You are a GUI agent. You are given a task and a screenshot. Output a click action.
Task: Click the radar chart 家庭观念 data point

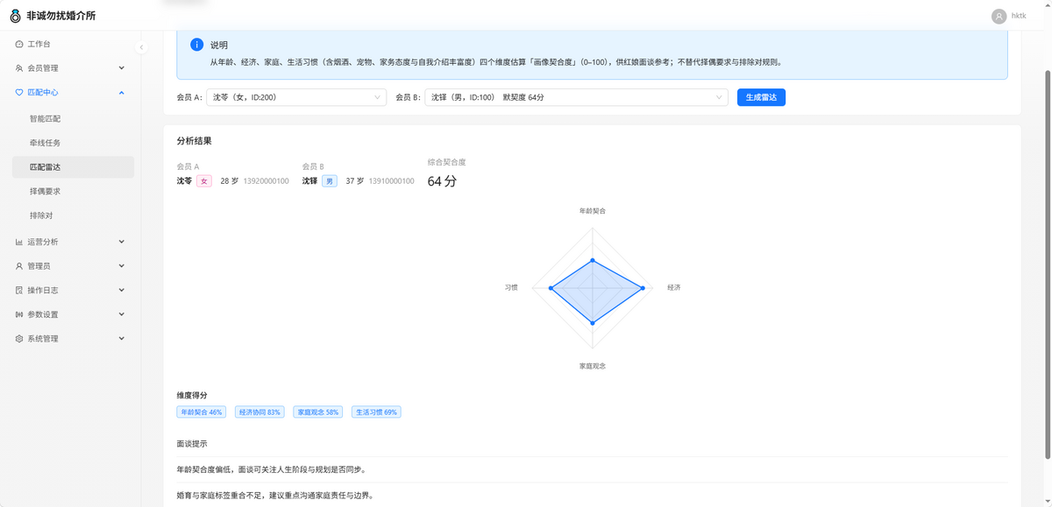(x=593, y=323)
